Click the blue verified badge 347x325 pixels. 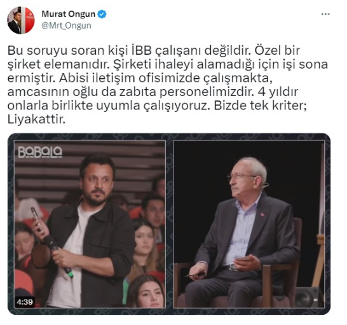[x=102, y=15]
